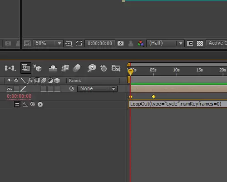
Task: Select the second keyframe diamond
Action: (153, 96)
